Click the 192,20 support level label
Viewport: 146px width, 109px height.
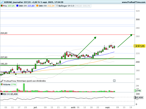(x=4, y=64)
